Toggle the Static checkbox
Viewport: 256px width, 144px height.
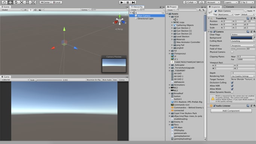(245, 11)
